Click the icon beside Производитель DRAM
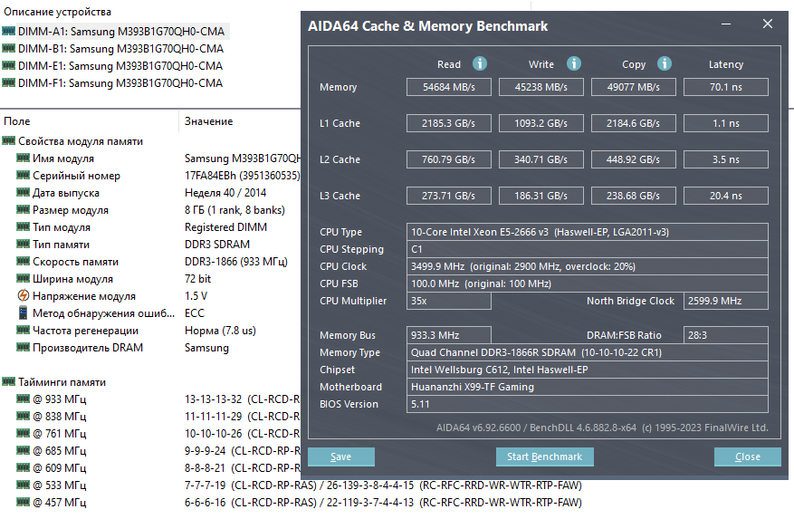The width and height of the screenshot is (794, 519). click(x=24, y=347)
